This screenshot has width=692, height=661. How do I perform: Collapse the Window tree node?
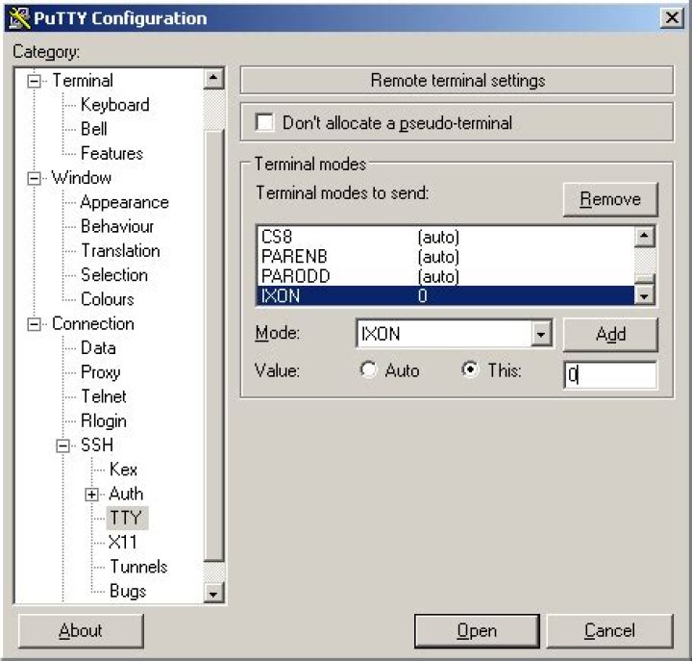click(x=34, y=179)
